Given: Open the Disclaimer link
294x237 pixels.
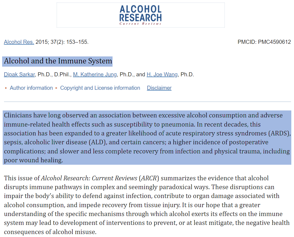Looking at the screenshot, I should pos(159,88).
